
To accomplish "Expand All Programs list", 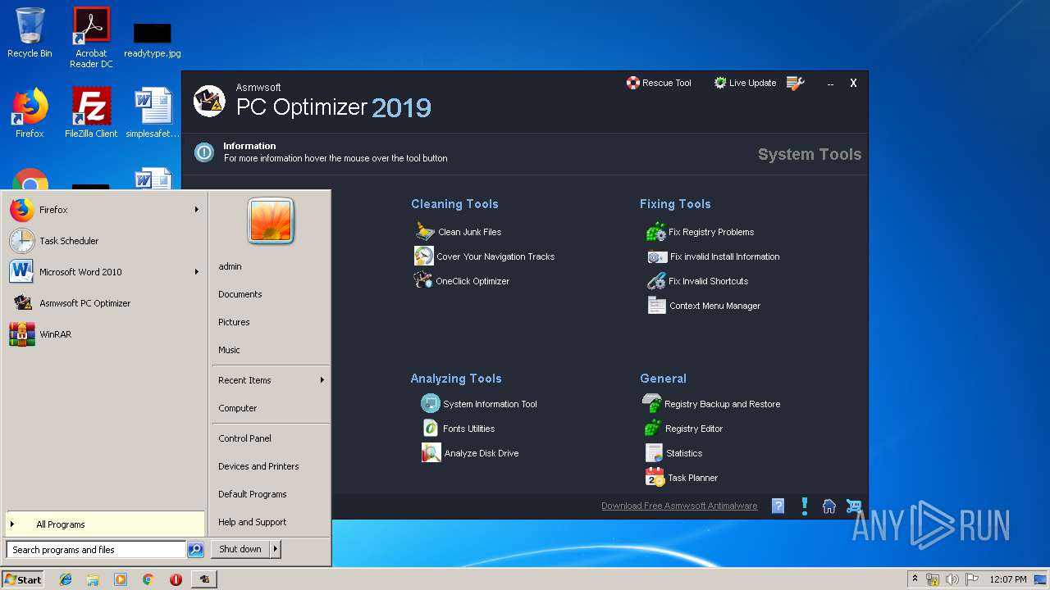I will click(x=104, y=524).
